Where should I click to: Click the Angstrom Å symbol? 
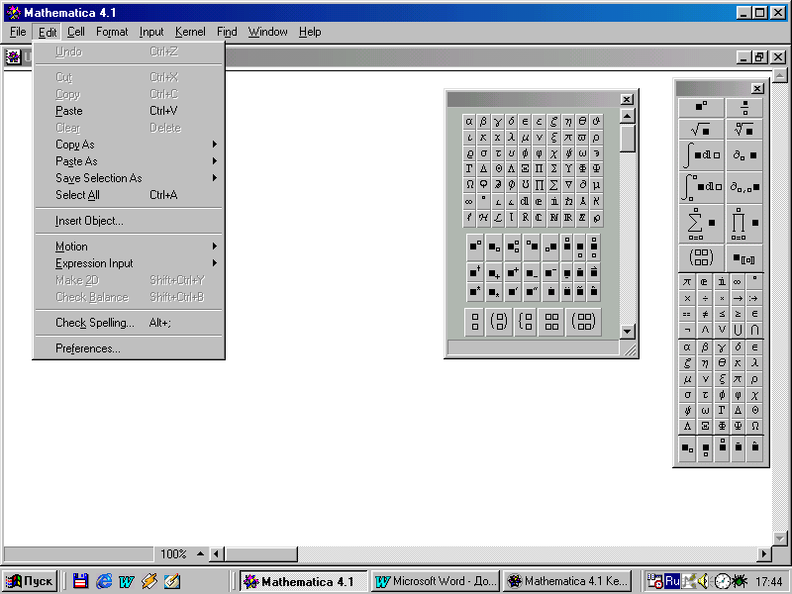click(582, 201)
